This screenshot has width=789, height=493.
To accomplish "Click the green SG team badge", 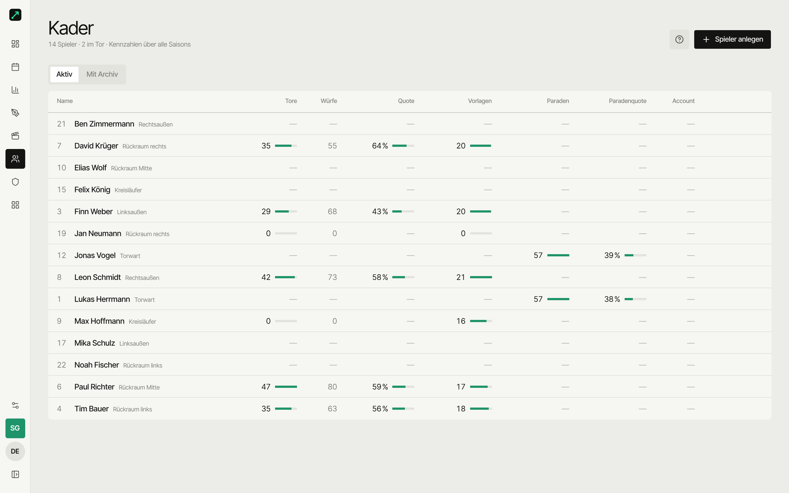I will coord(15,428).
